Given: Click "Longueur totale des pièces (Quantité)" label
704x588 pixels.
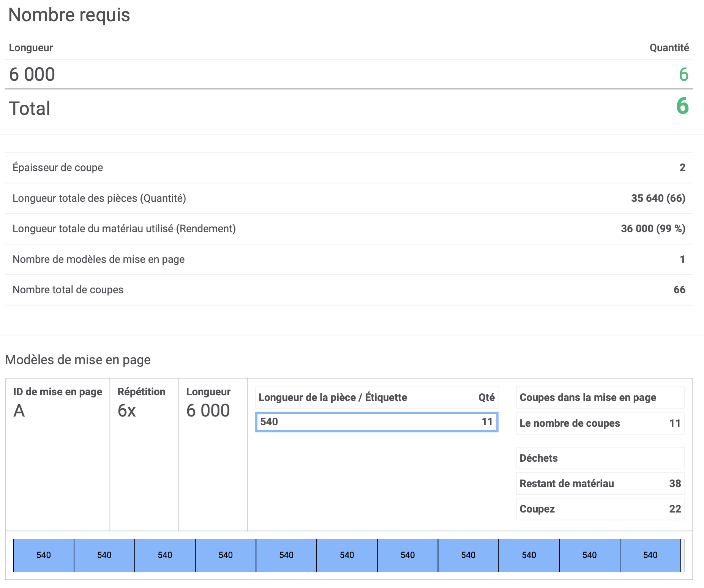Looking at the screenshot, I should [99, 198].
